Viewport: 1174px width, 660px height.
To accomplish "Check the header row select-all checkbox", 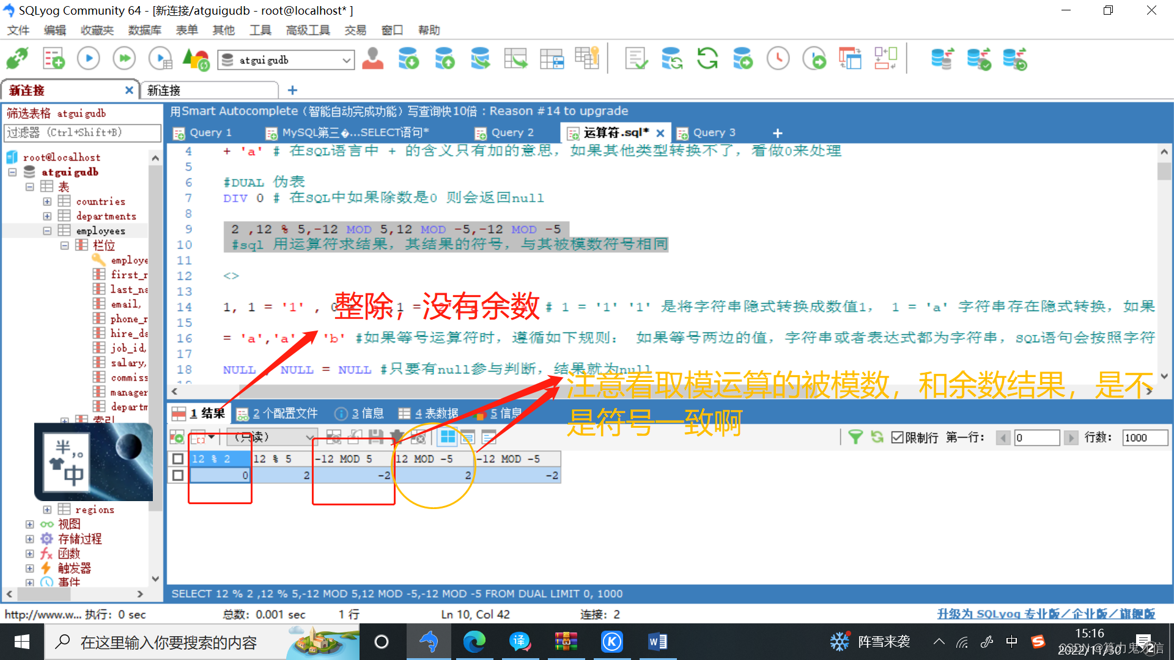I will click(178, 458).
